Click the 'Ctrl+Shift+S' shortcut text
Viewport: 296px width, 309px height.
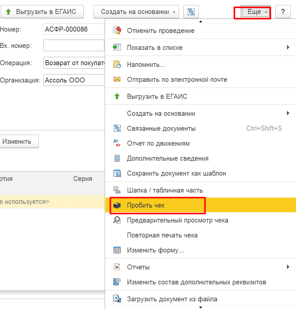pyautogui.click(x=264, y=128)
